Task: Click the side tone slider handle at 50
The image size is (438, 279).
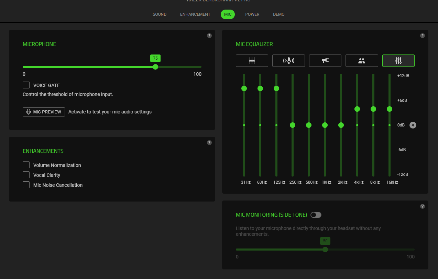Action: [x=325, y=250]
